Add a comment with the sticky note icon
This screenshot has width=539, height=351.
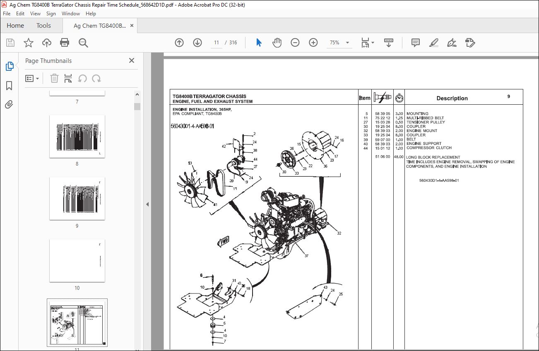(415, 43)
